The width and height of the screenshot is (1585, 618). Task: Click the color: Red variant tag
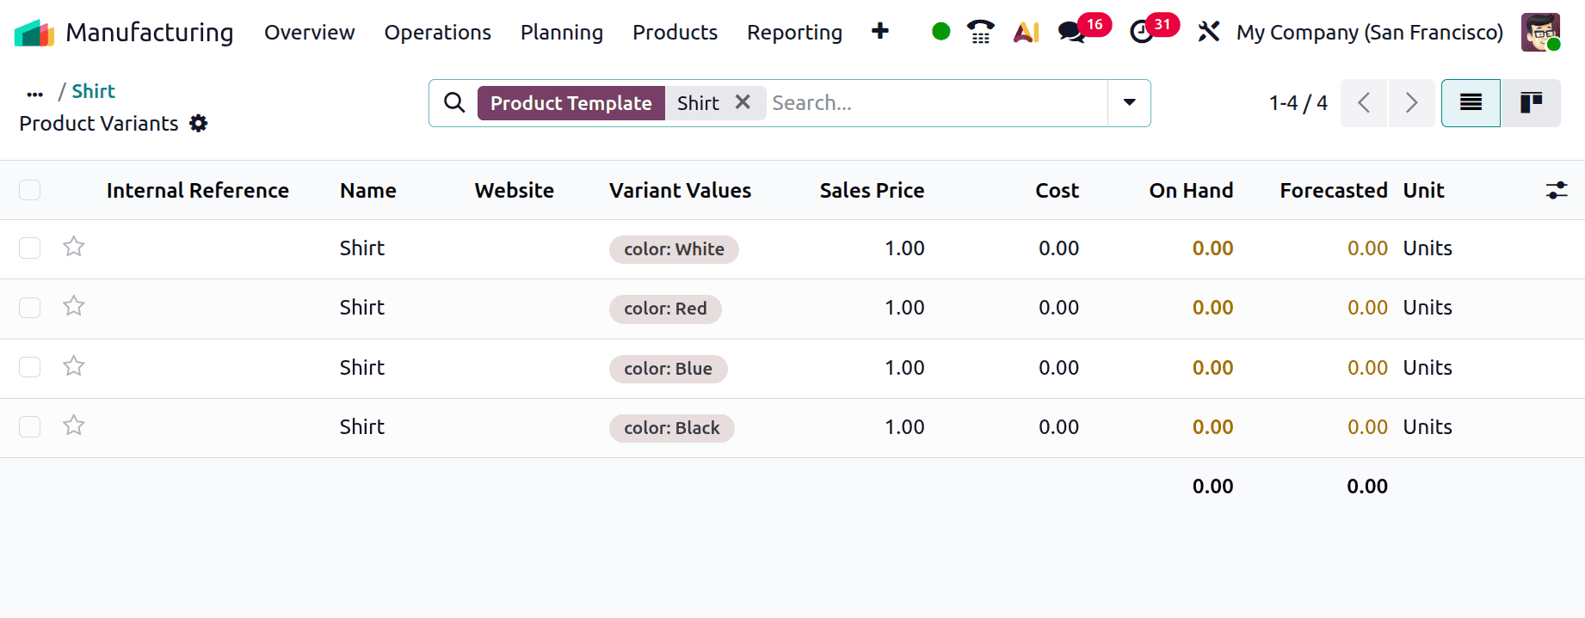(665, 309)
